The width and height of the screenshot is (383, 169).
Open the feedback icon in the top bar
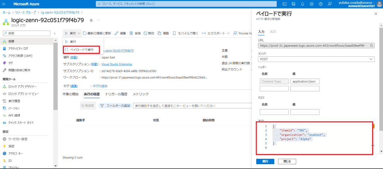[x=329, y=4]
